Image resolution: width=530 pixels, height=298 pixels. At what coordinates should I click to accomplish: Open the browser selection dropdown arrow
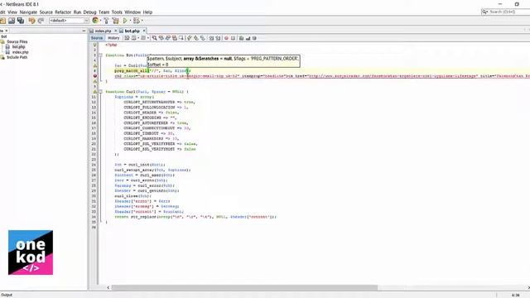pos(100,21)
